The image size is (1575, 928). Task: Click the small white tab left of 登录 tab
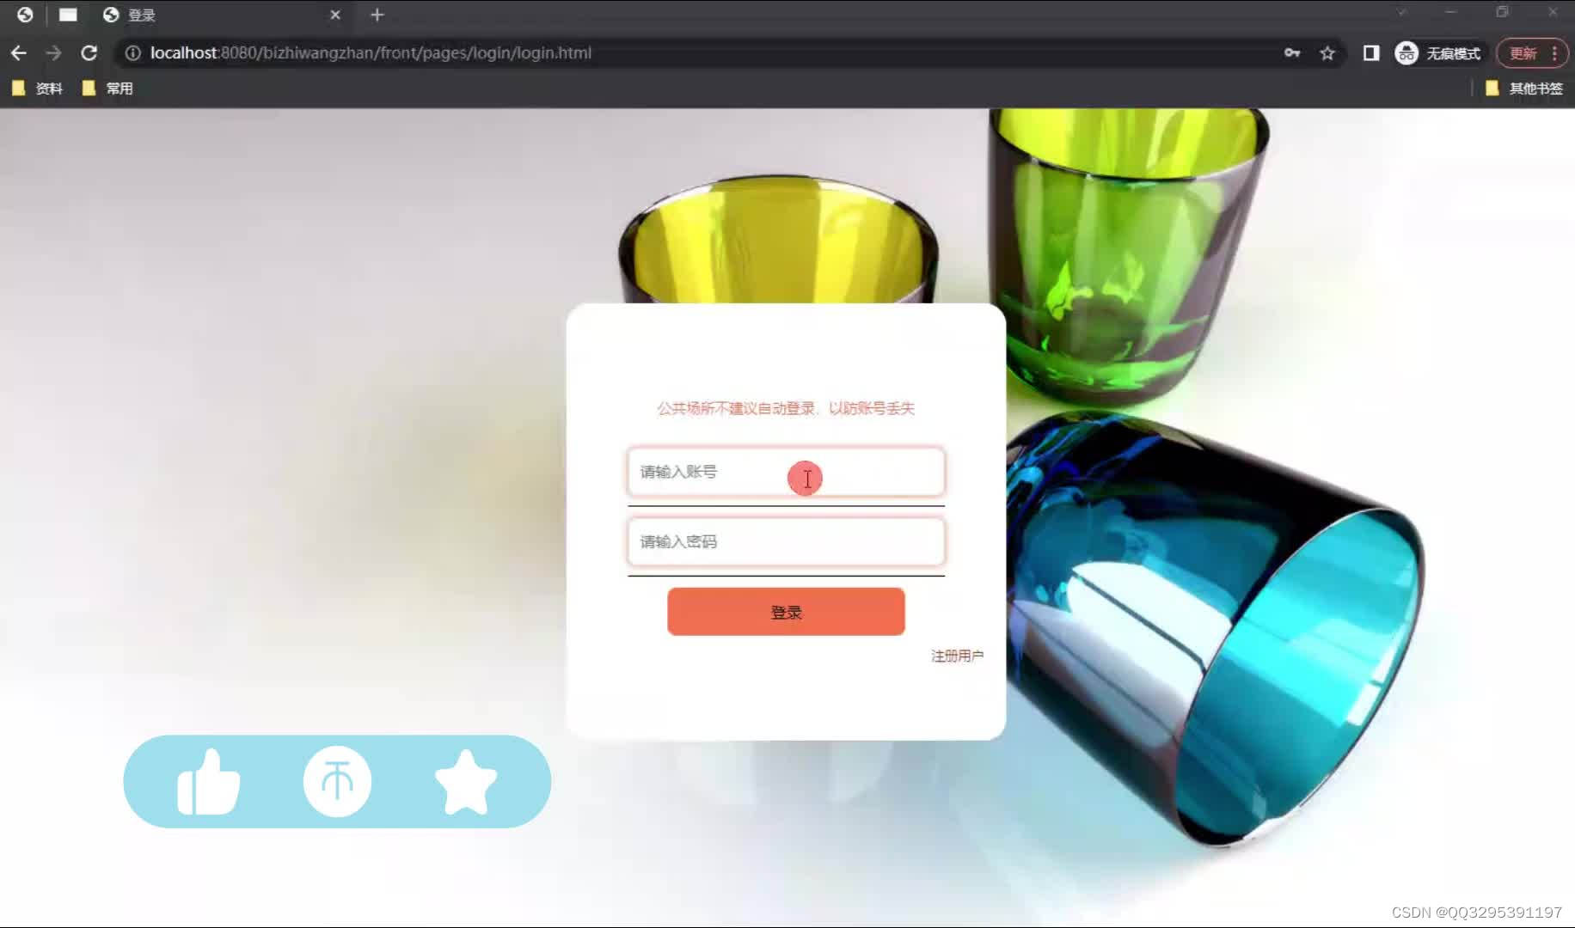pos(68,15)
